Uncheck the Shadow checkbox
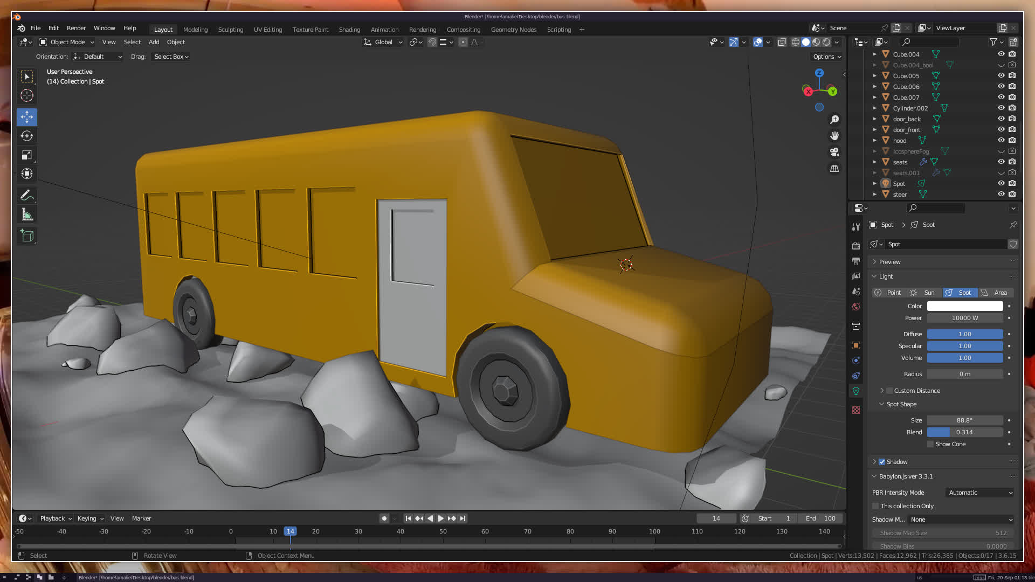The image size is (1035, 582). click(882, 462)
